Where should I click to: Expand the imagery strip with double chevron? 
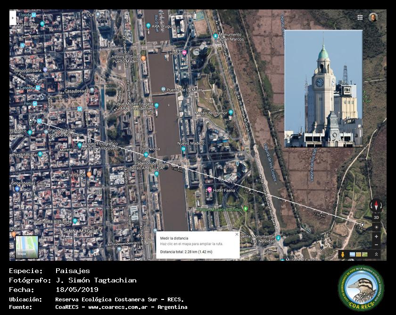[x=376, y=254]
